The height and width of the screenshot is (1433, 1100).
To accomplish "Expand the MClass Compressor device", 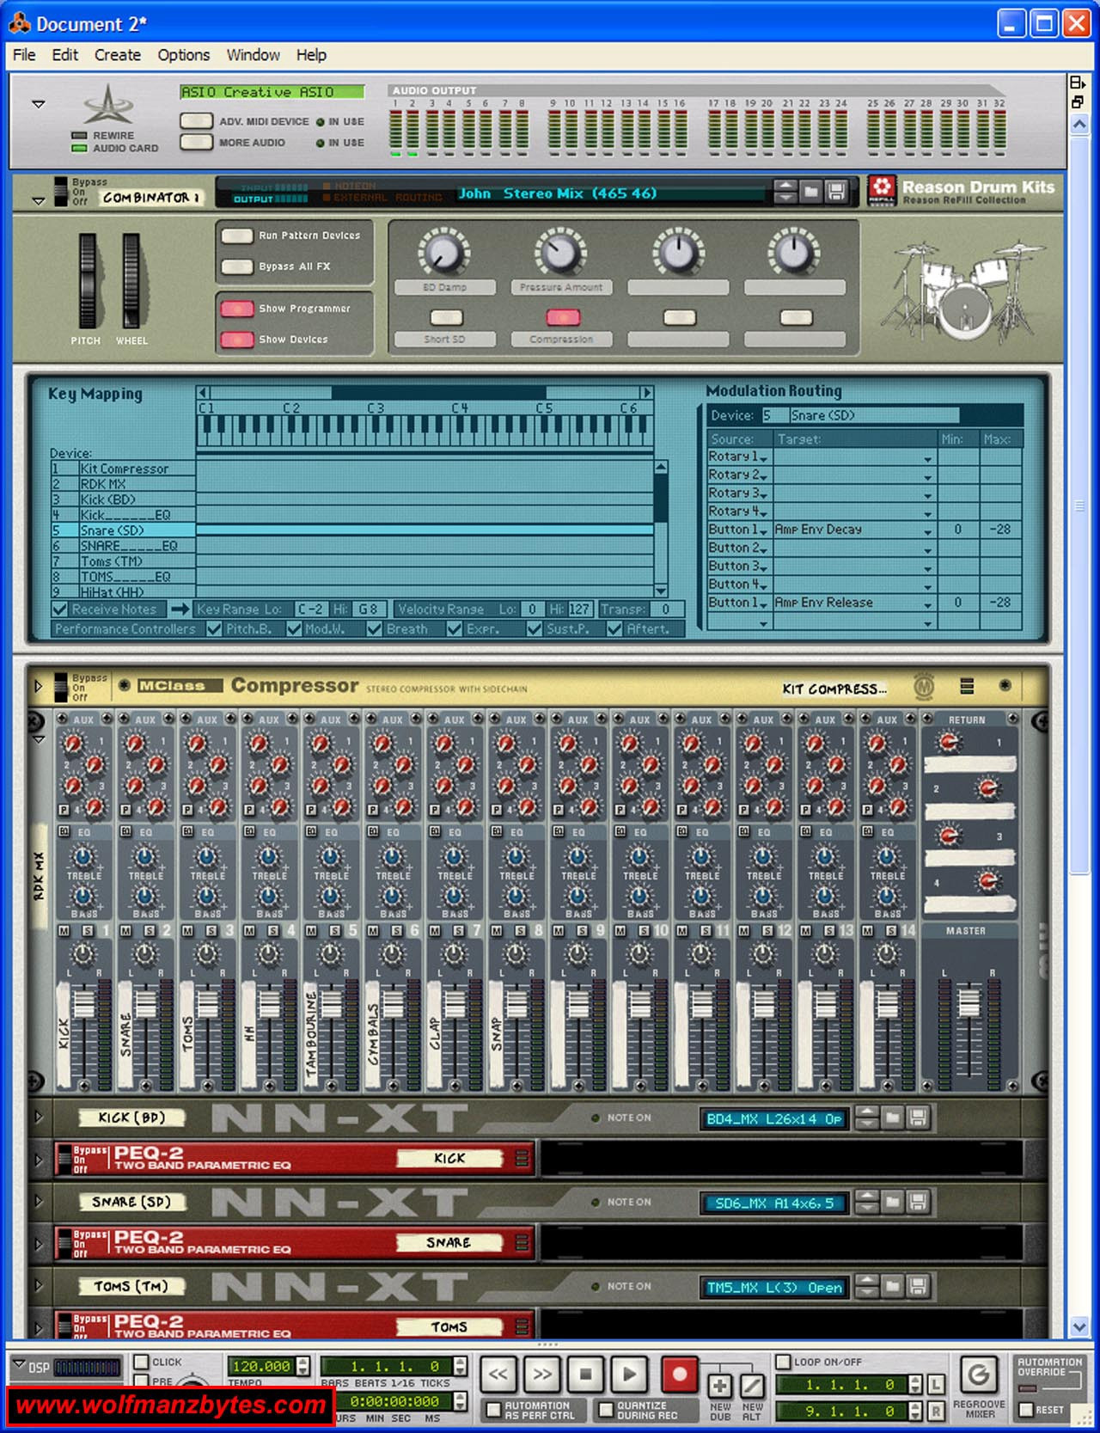I will [x=38, y=686].
